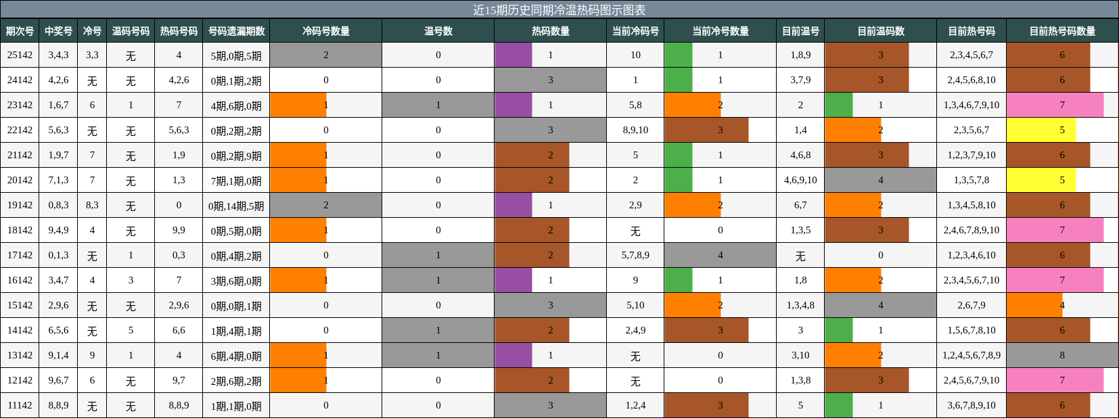Click omission cell 0期,0期,1期

coord(236,305)
